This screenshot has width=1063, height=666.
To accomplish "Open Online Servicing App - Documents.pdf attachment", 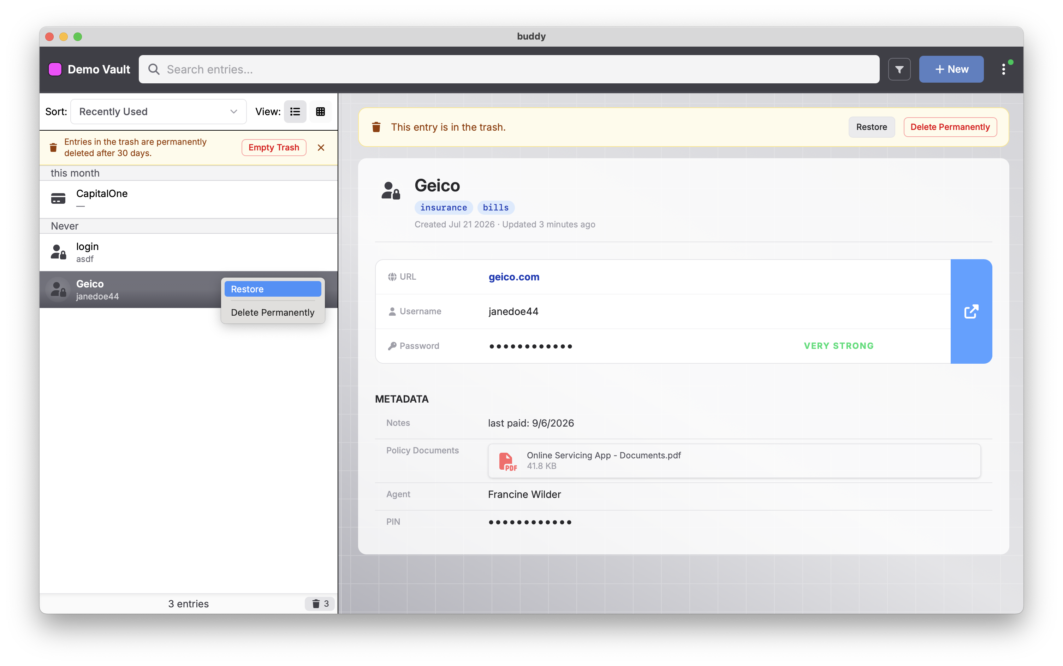I will (734, 461).
